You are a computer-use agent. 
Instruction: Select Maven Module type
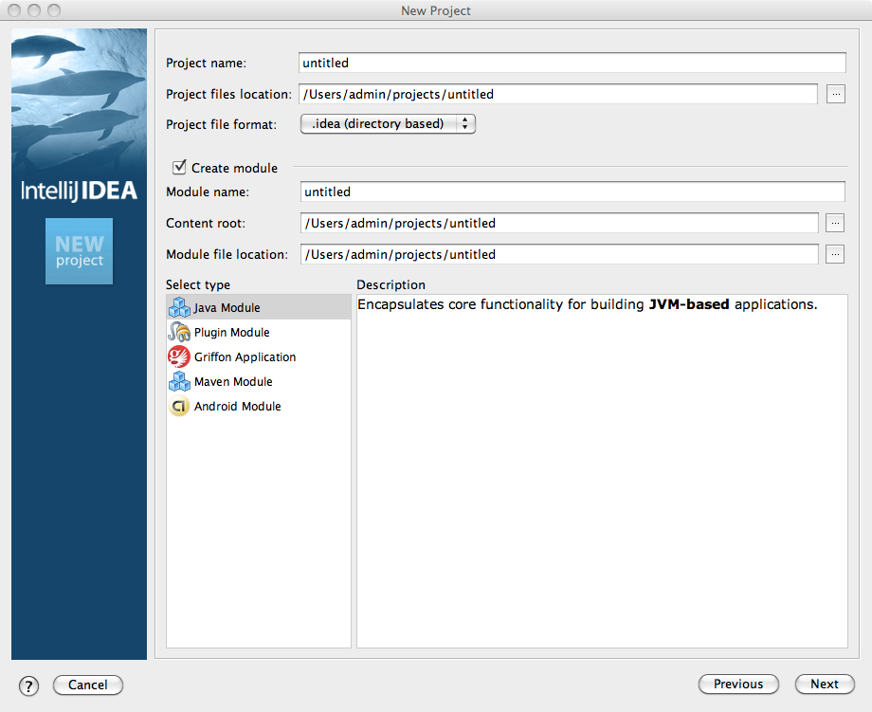pyautogui.click(x=259, y=381)
